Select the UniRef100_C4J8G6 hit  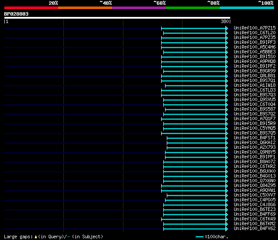click(255, 205)
